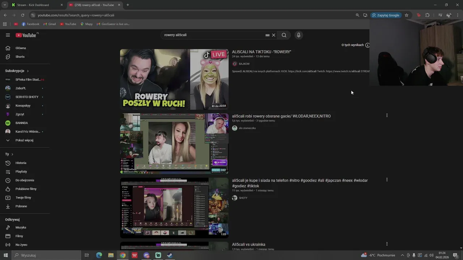Screen dimensions: 463x260
Task: Open the Facebook bookmark
Action: pyautogui.click(x=30, y=24)
